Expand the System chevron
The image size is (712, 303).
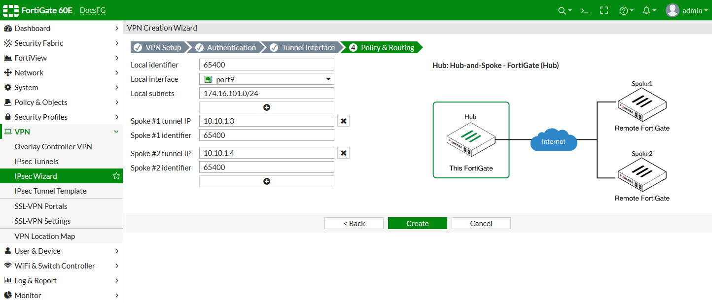click(116, 88)
